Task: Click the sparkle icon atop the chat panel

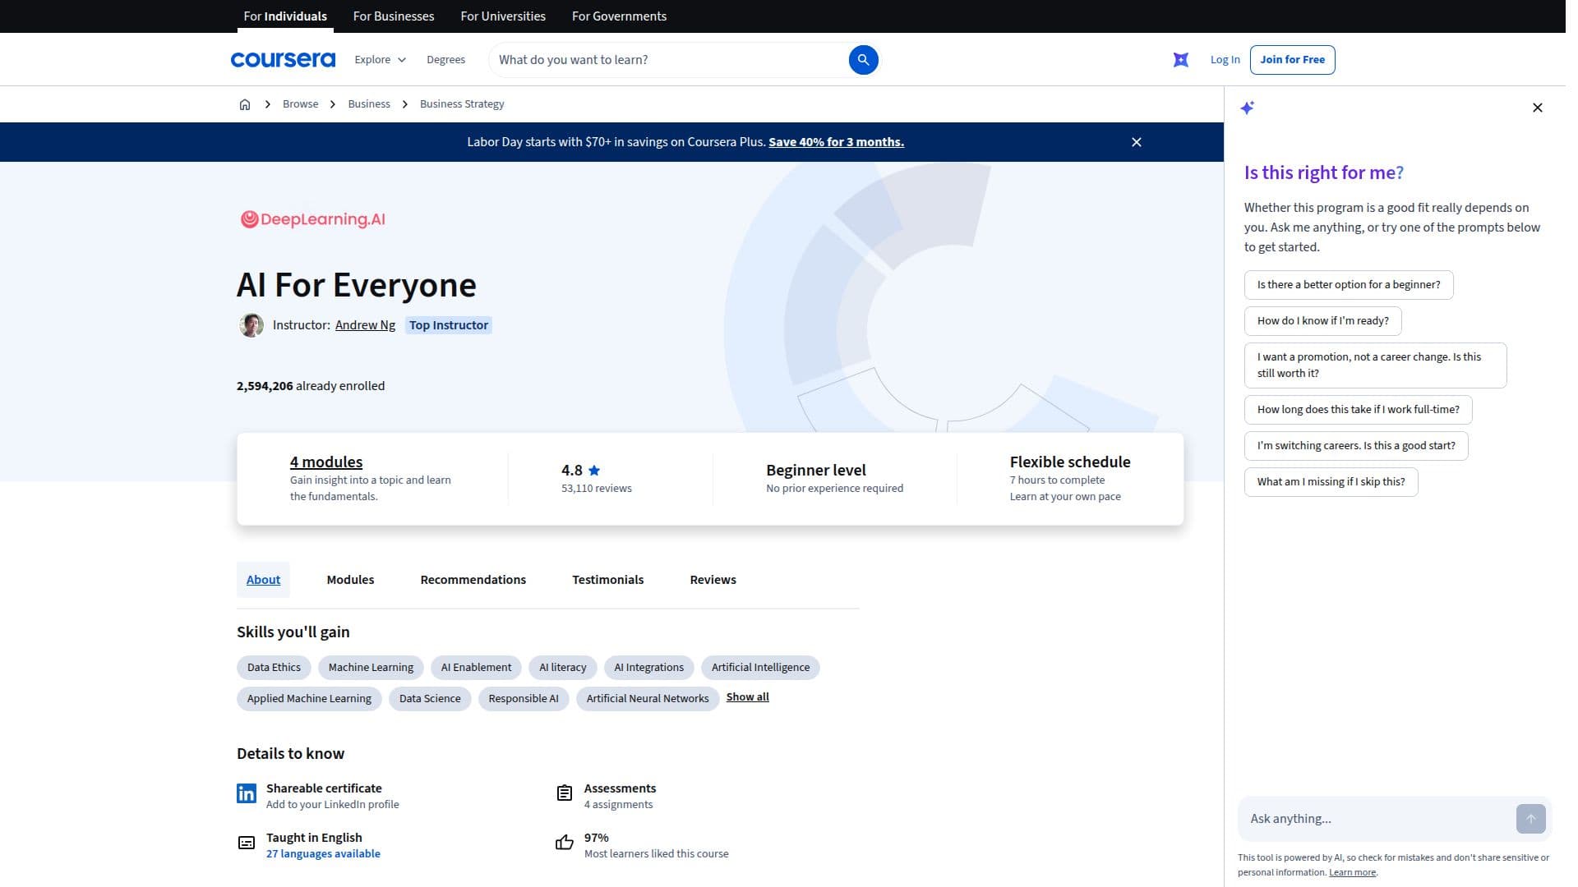Action: tap(1248, 108)
